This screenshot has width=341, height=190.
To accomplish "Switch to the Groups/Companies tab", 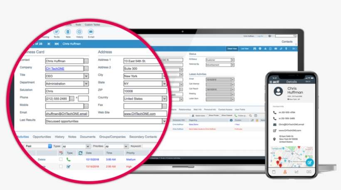I will [x=112, y=137].
